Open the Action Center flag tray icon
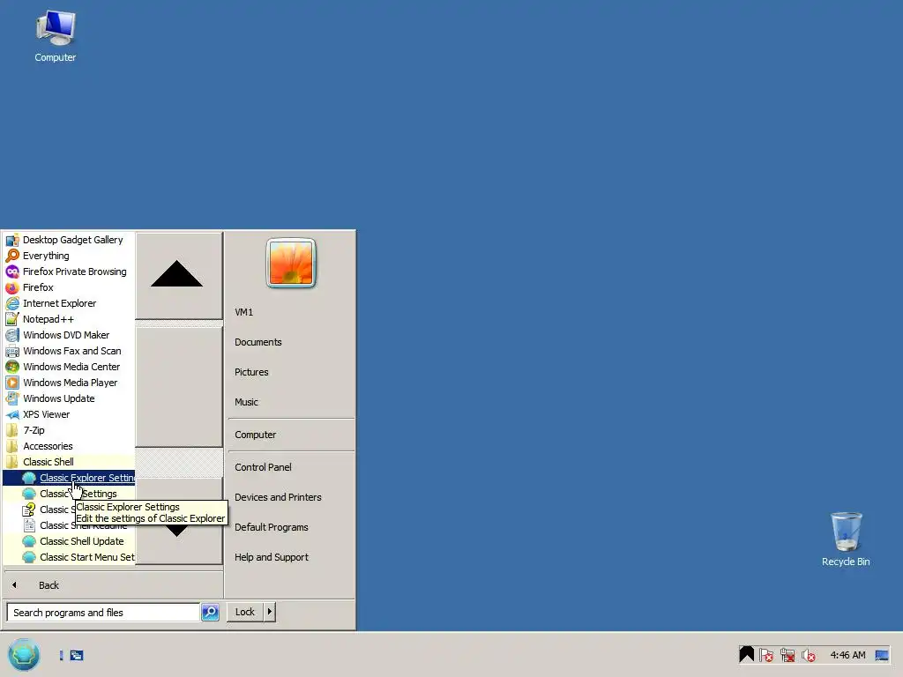The width and height of the screenshot is (903, 677). tap(766, 655)
